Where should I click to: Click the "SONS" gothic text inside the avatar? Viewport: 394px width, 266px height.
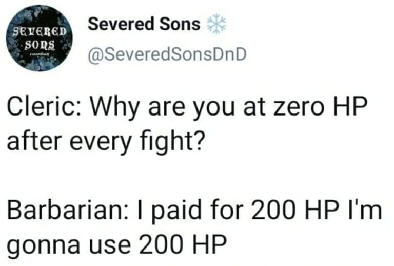(x=40, y=45)
